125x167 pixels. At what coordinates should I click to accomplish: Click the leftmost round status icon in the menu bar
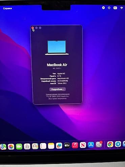pyautogui.click(x=103, y=8)
